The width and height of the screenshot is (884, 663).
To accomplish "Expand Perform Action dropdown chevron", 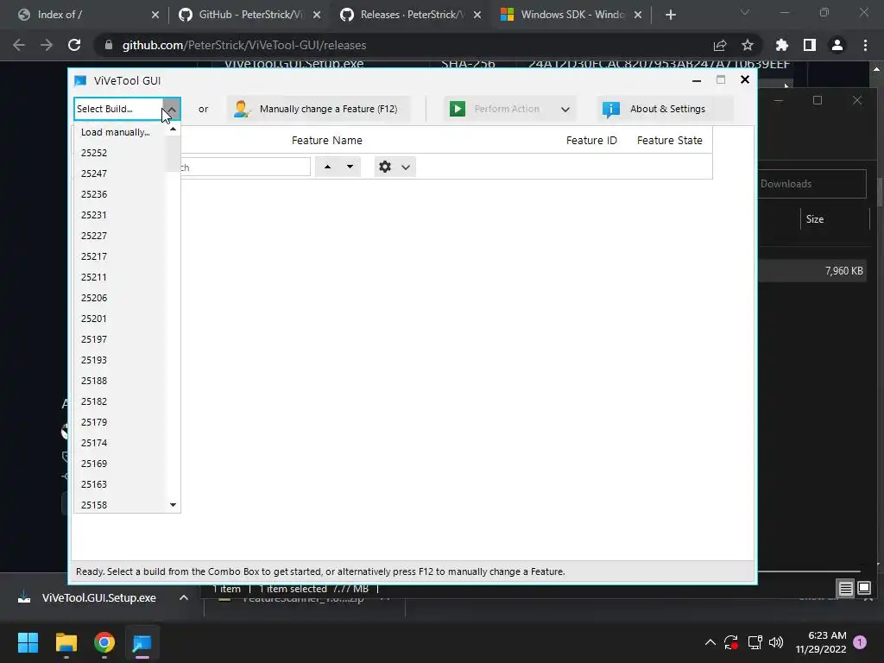I will [x=565, y=110].
